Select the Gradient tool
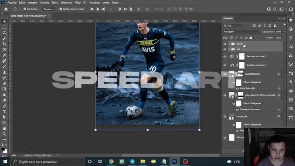This screenshot has height=166, width=295. (x=4, y=89)
